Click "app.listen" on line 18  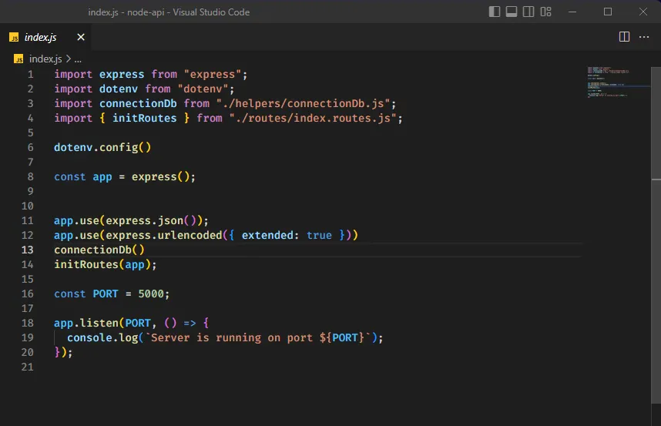tap(86, 324)
